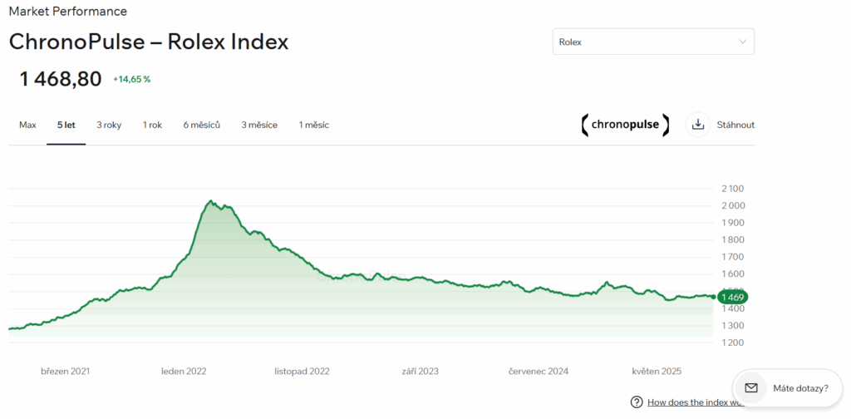
Task: Switch to 3 měsíce view
Action: 259,125
